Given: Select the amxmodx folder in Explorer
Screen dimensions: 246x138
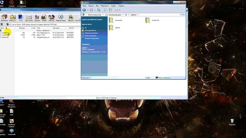Looking at the screenshot, I should tap(115, 20).
